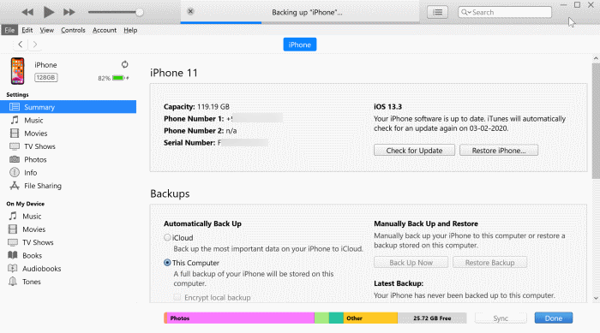The height and width of the screenshot is (333, 600).
Task: Skip ahead with the fast-forward button
Action: point(69,12)
